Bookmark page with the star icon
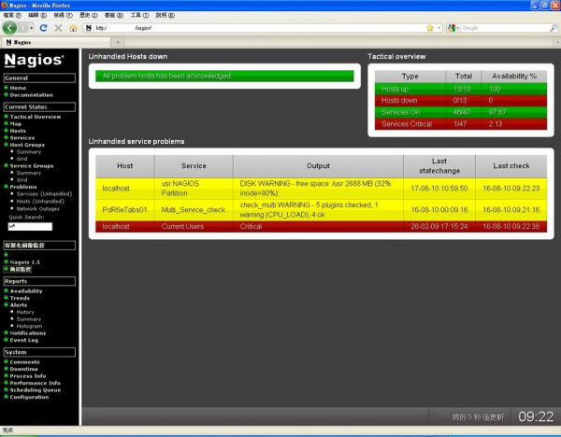The image size is (561, 437). tap(430, 28)
